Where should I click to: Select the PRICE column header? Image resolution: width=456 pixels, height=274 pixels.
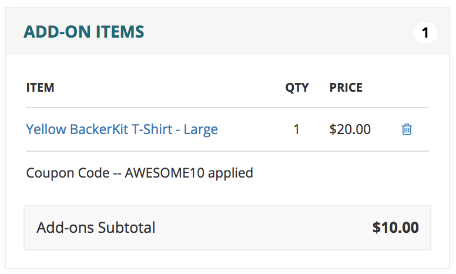pos(346,88)
